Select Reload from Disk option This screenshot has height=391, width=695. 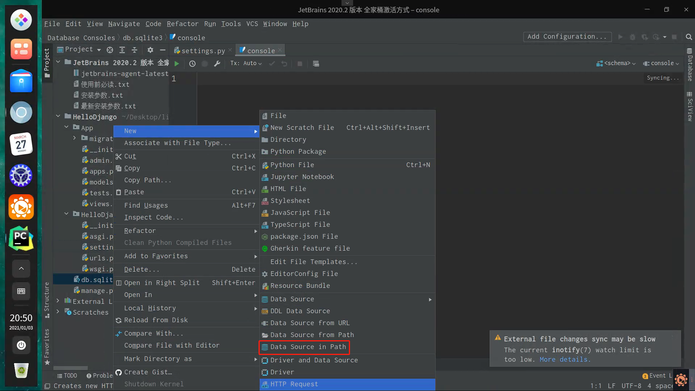[186, 320]
